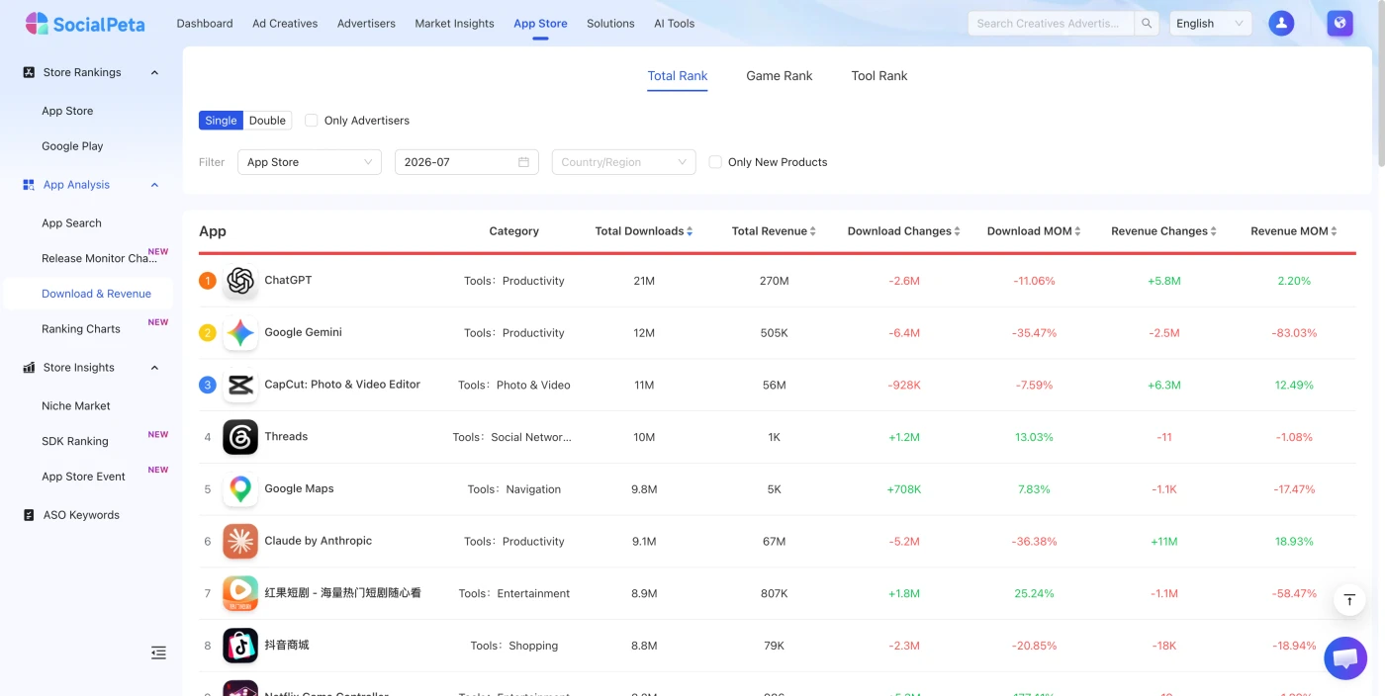Viewport: 1385px width, 696px height.
Task: Open the 2026-07 date picker
Action: point(467,162)
